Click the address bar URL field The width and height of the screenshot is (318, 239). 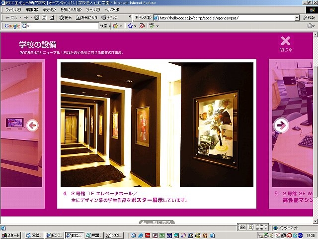tap(224, 18)
